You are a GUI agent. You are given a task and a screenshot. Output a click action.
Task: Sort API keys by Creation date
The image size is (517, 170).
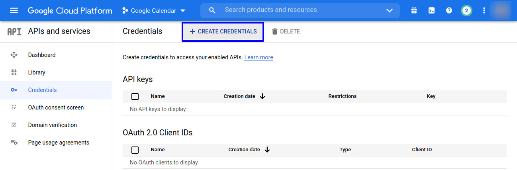point(239,96)
